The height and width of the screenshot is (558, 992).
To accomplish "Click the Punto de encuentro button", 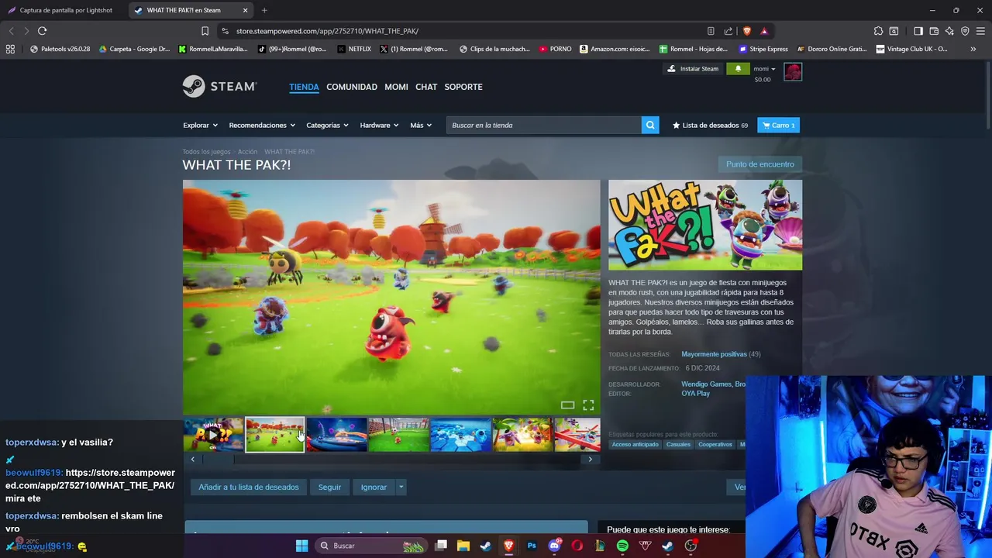I will pyautogui.click(x=760, y=164).
